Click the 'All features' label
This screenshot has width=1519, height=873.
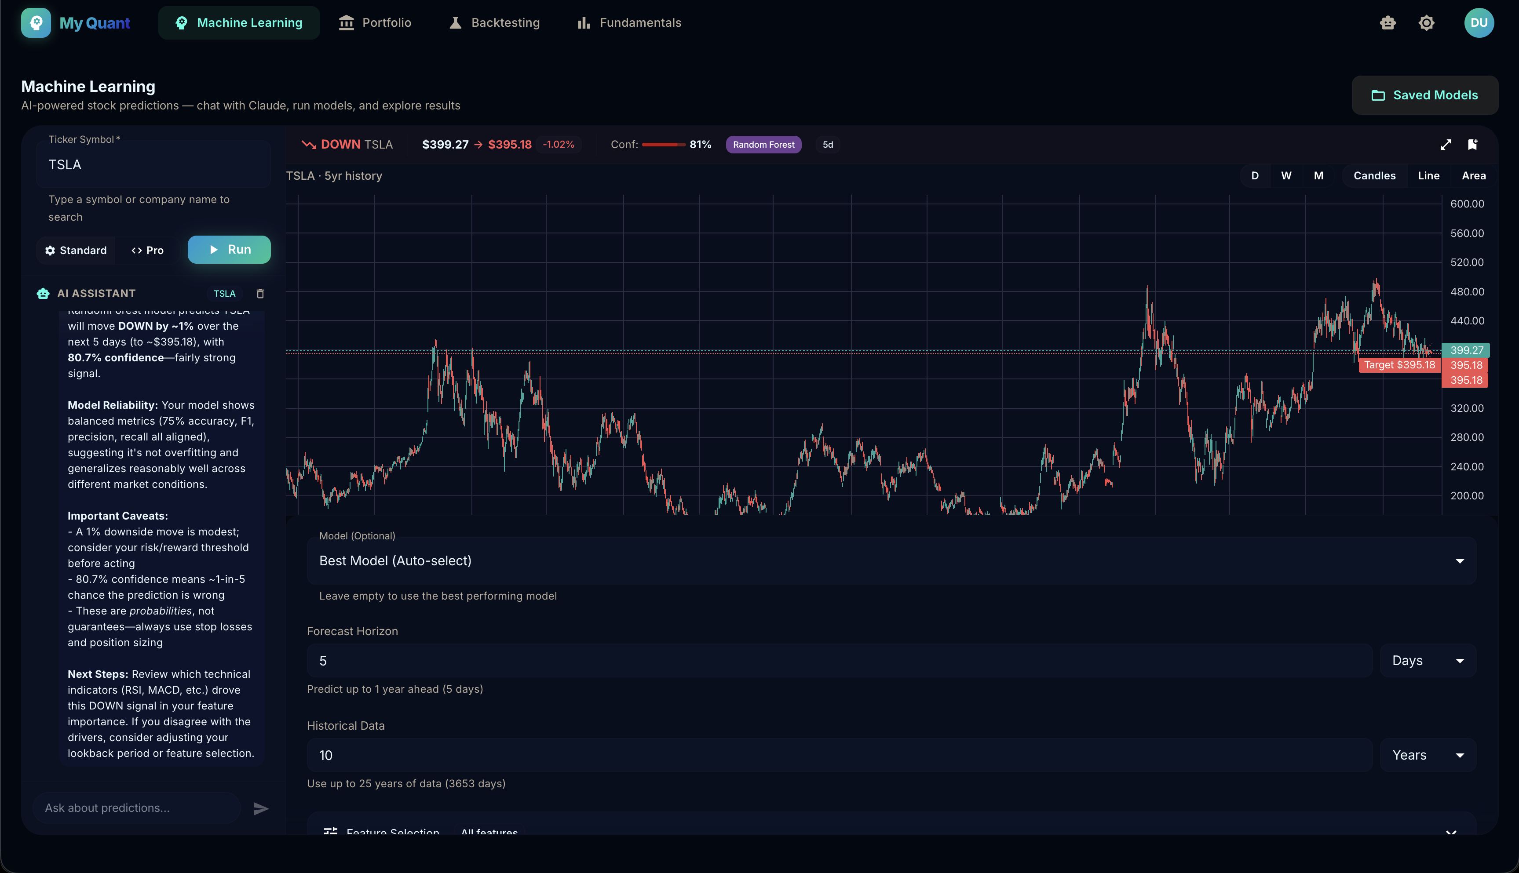pyautogui.click(x=489, y=832)
